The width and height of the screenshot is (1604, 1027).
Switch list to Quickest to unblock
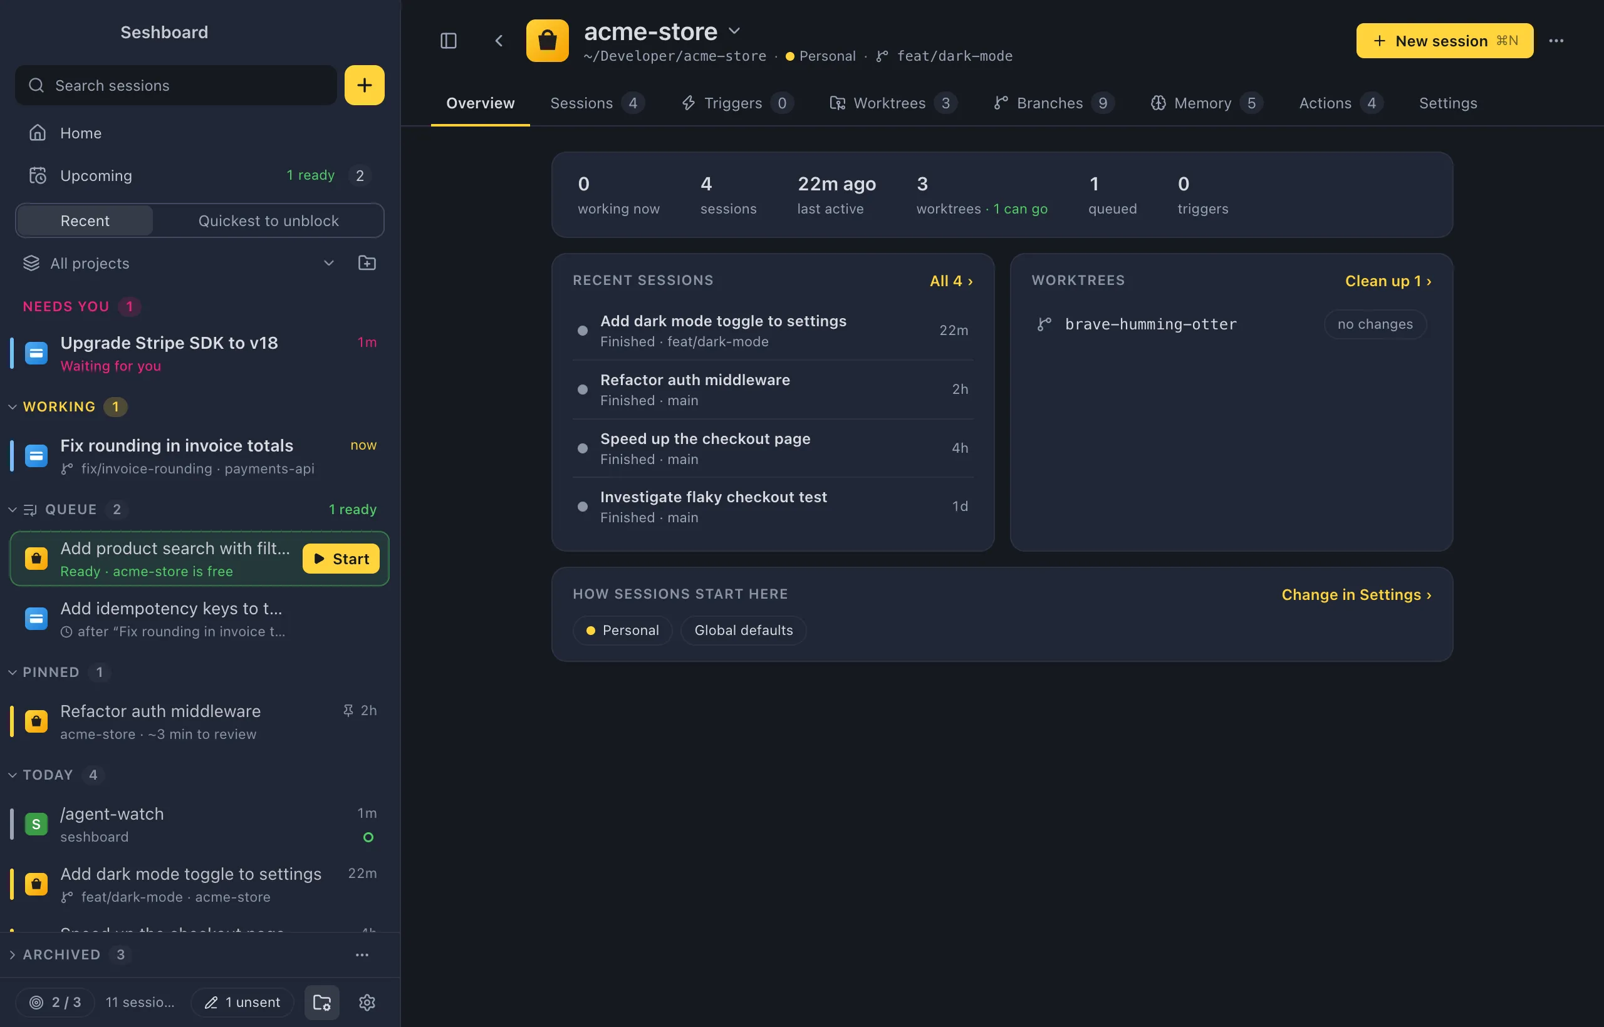tap(268, 220)
